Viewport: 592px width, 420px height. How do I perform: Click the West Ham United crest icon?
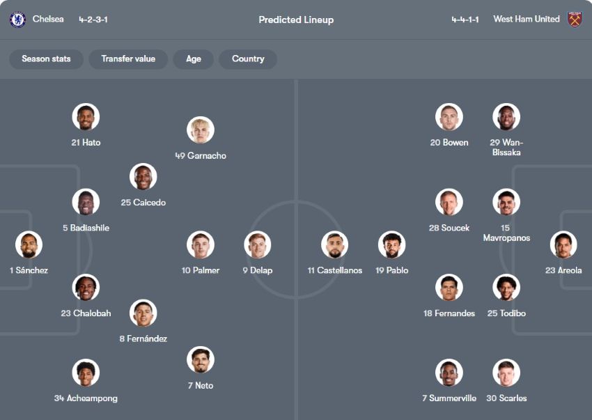pyautogui.click(x=575, y=20)
